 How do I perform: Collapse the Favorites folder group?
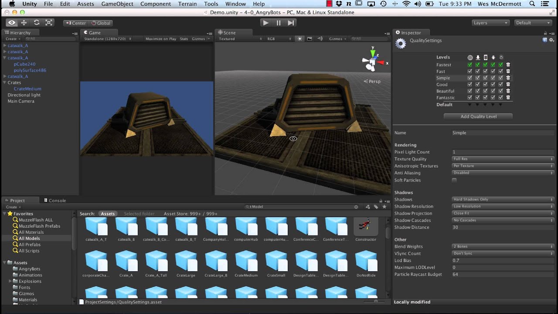pos(5,214)
